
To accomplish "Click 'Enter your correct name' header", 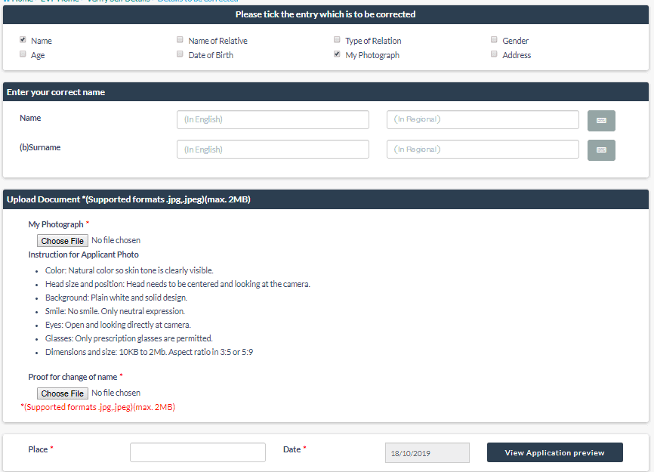I will point(56,92).
